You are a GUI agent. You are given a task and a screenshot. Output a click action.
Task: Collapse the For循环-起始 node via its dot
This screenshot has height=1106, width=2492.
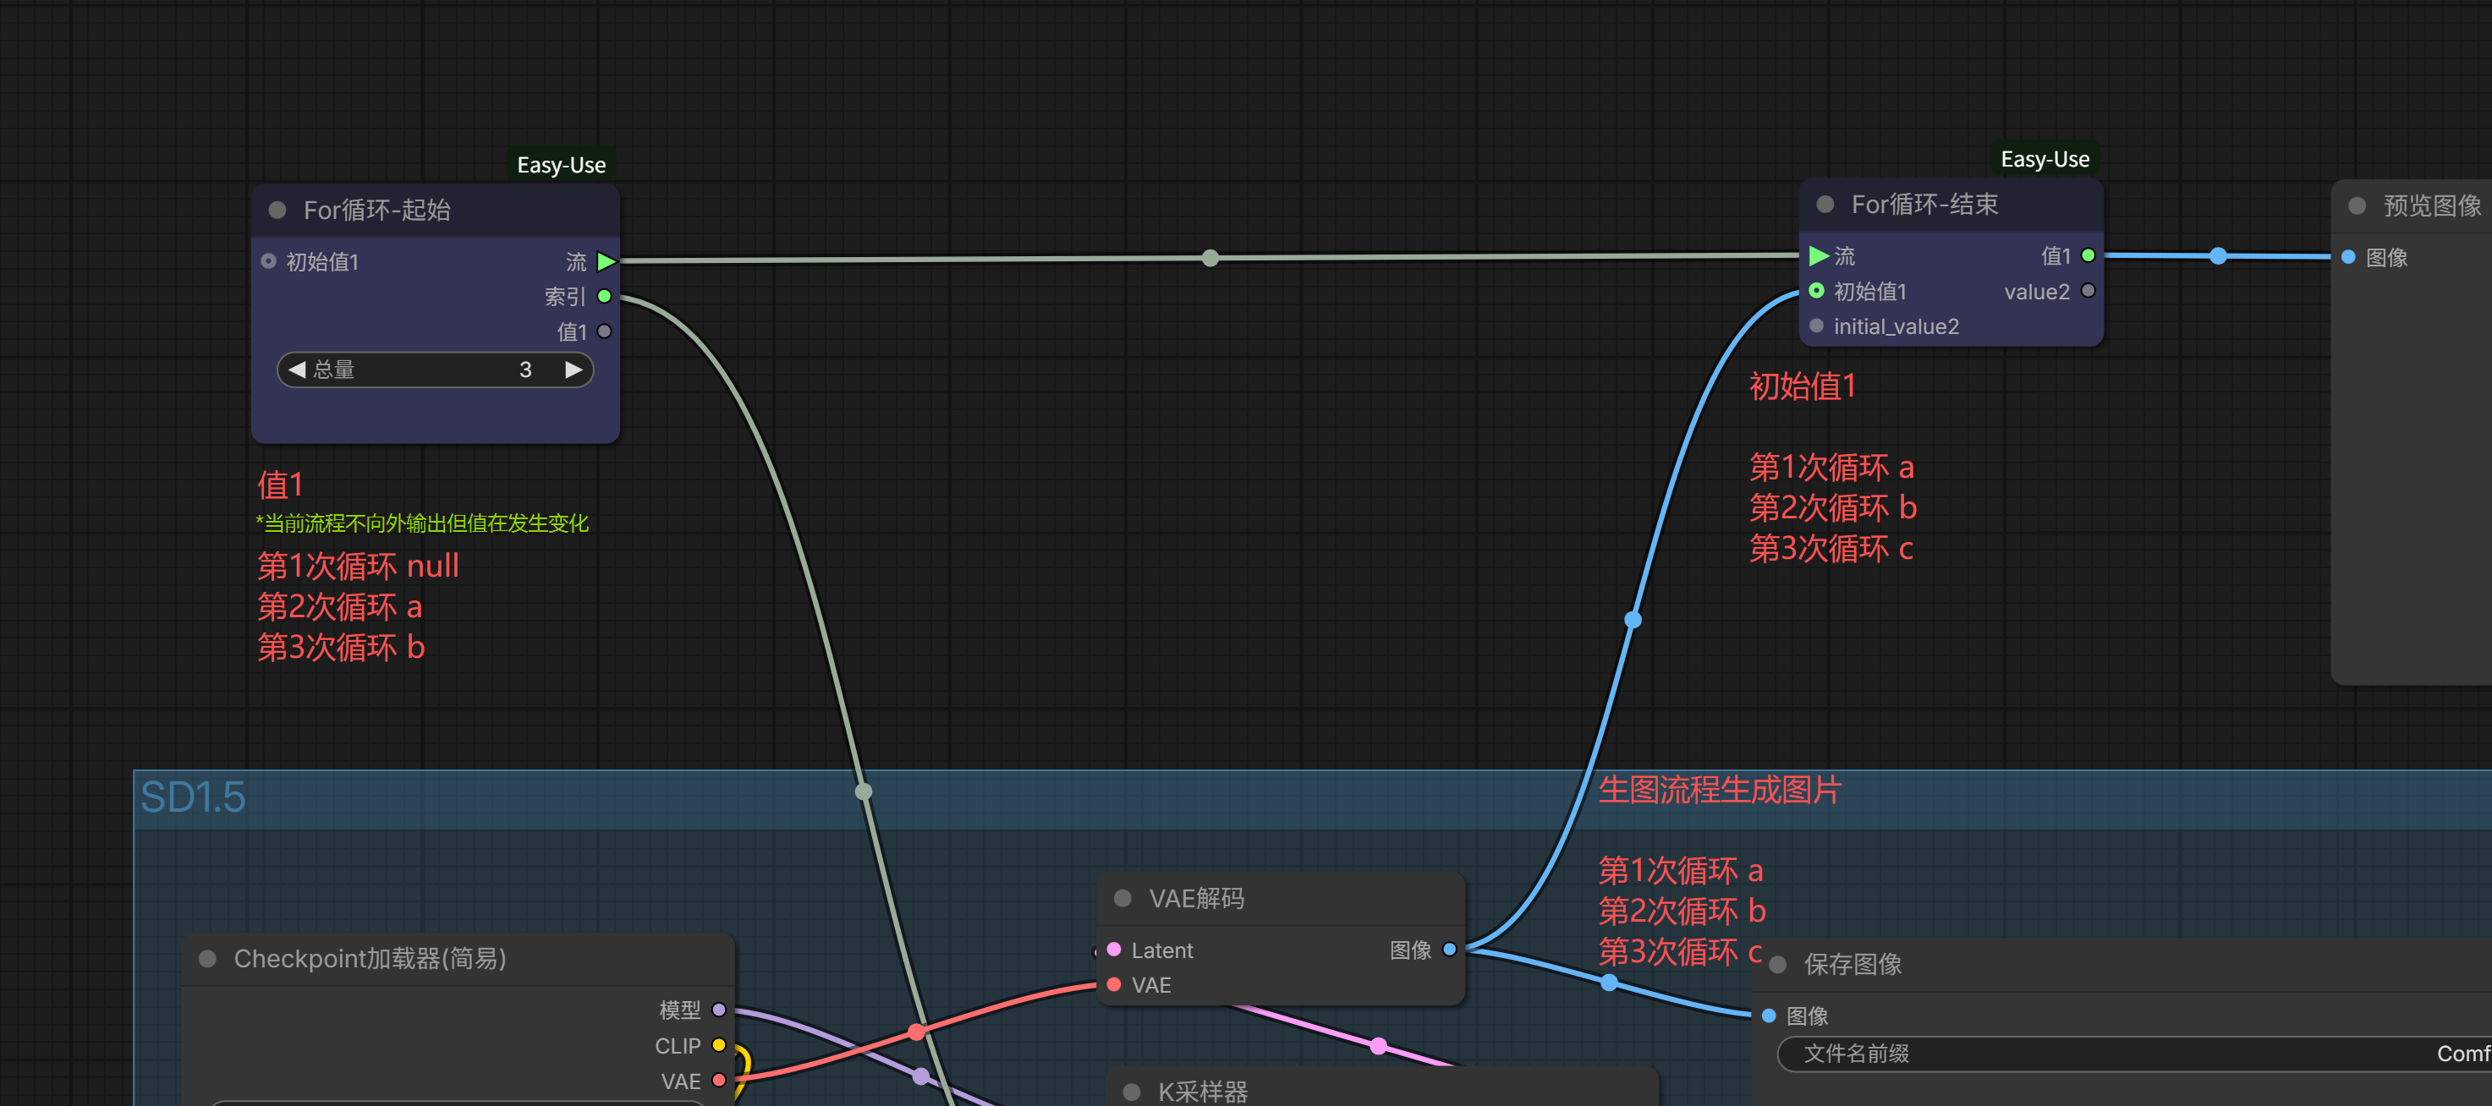pos(277,210)
